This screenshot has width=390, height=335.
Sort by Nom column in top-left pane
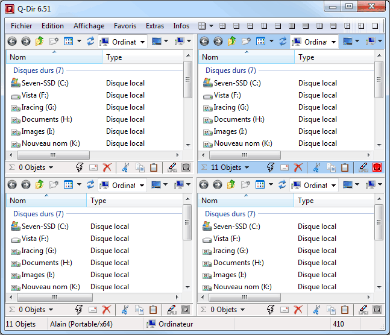pyautogui.click(x=54, y=57)
